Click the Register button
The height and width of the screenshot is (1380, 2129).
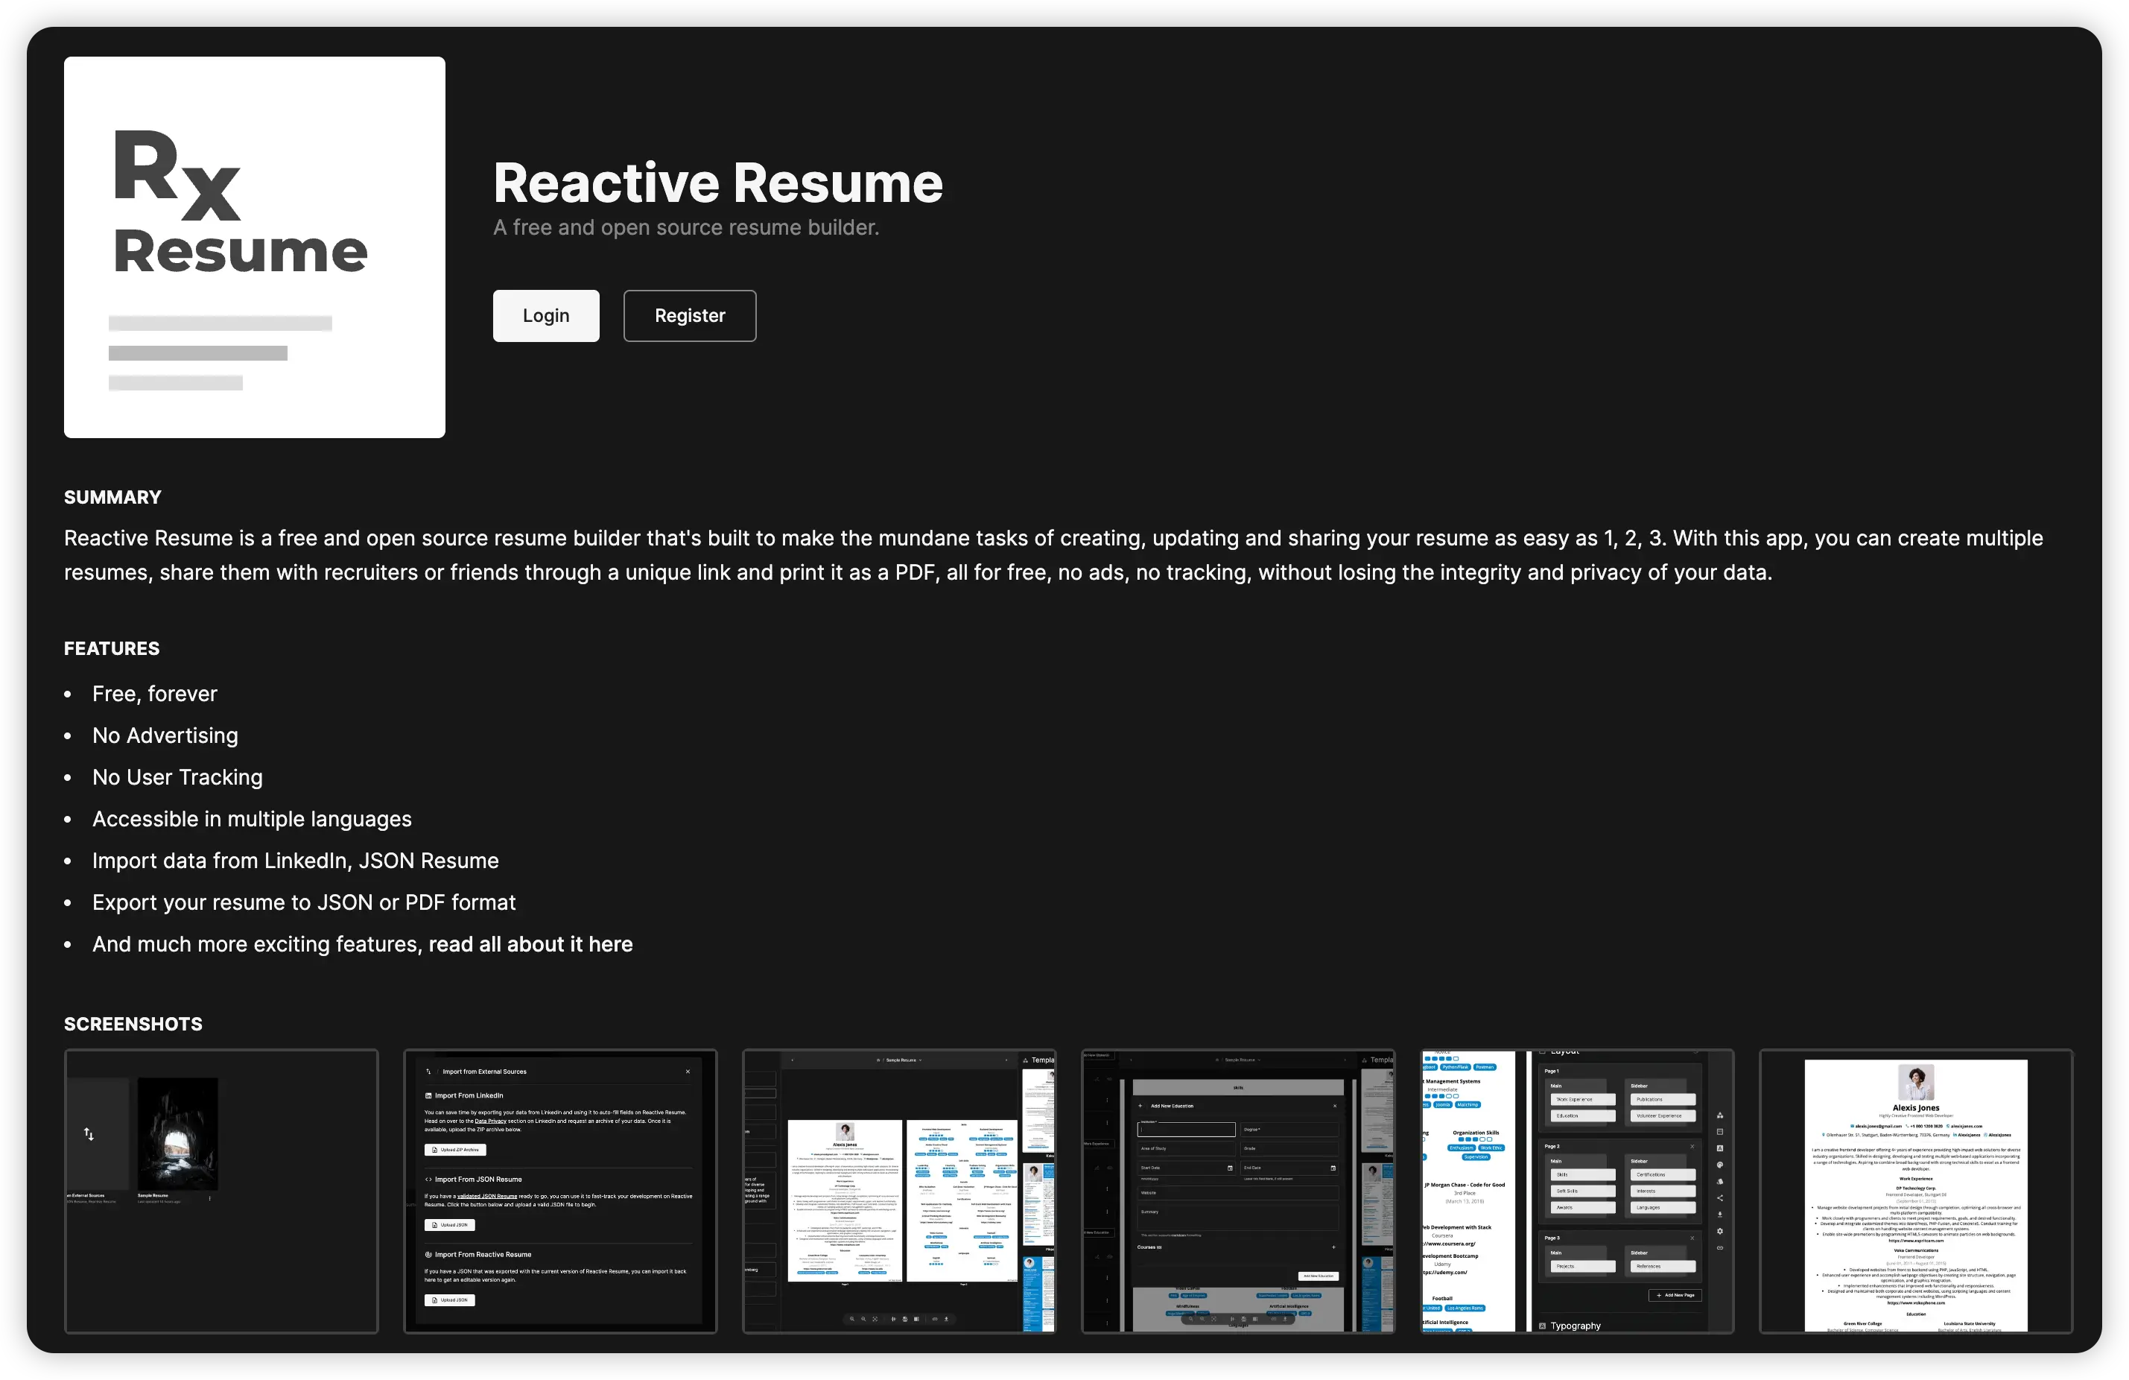pos(689,315)
